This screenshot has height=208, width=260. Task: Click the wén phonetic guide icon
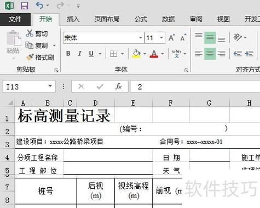click(176, 54)
